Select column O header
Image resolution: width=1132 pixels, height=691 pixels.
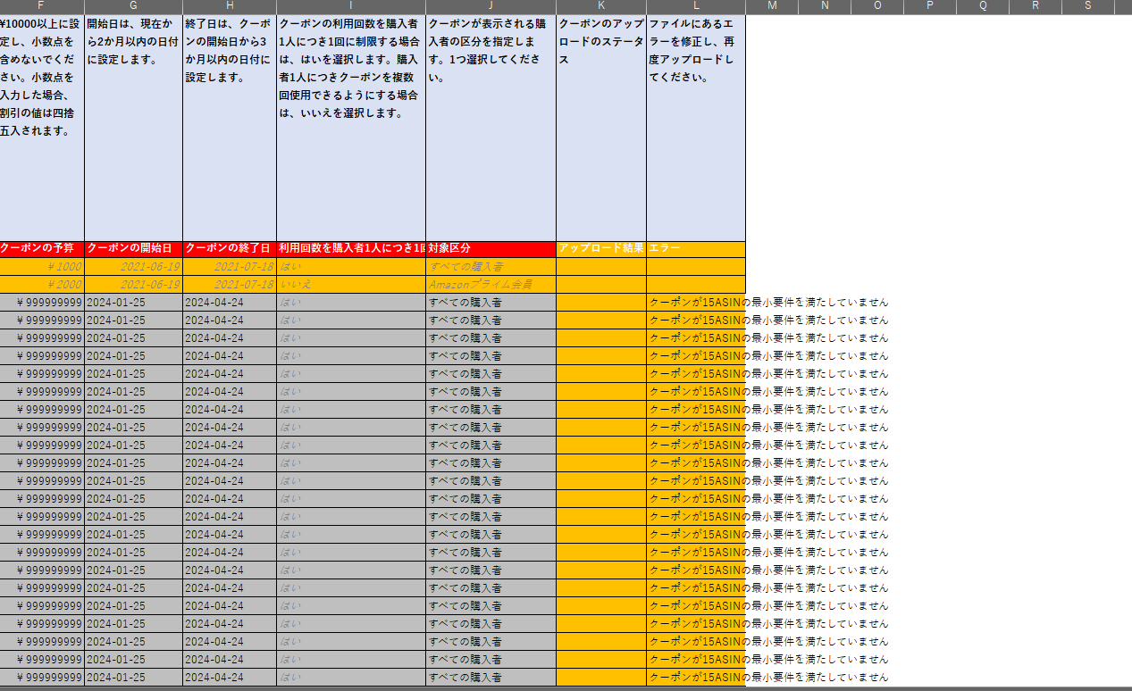[877, 6]
